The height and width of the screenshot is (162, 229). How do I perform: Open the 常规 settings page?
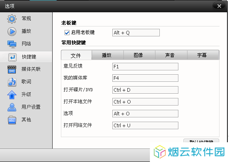[26, 19]
